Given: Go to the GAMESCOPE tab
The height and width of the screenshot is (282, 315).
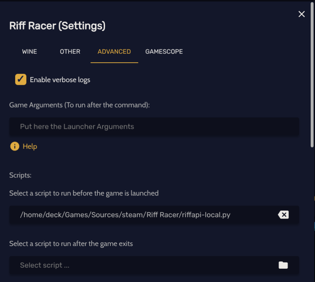Looking at the screenshot, I should click(164, 52).
